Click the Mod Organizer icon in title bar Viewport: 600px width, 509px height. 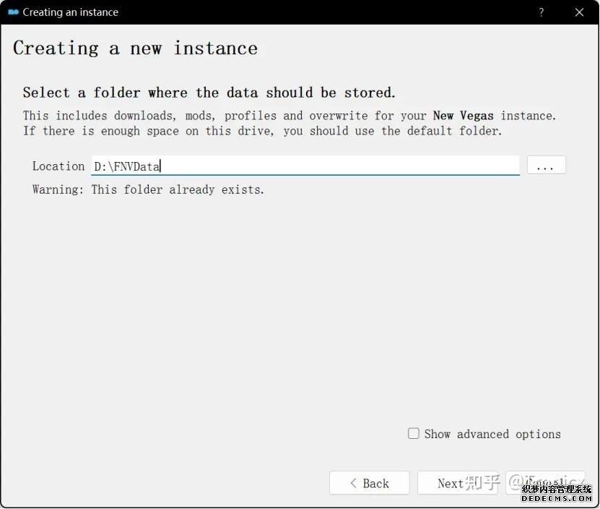(x=13, y=12)
